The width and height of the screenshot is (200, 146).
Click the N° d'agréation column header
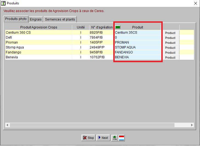pos(102,27)
